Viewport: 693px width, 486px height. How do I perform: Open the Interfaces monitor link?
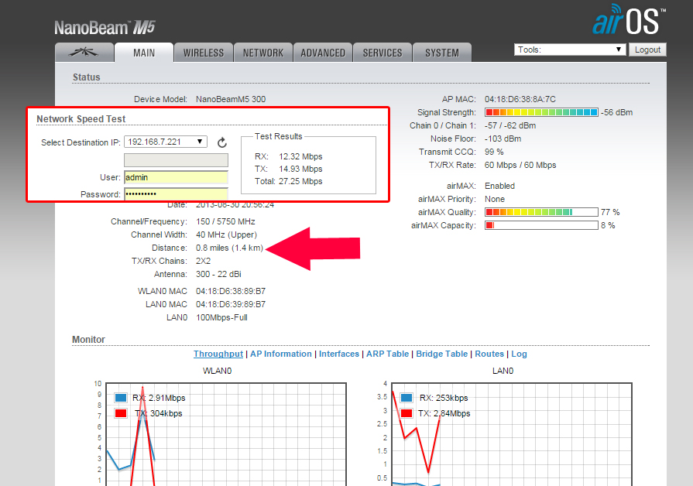click(339, 354)
